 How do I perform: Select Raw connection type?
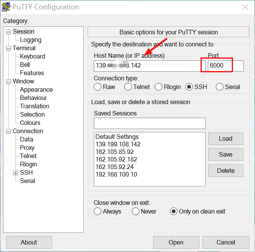98,87
